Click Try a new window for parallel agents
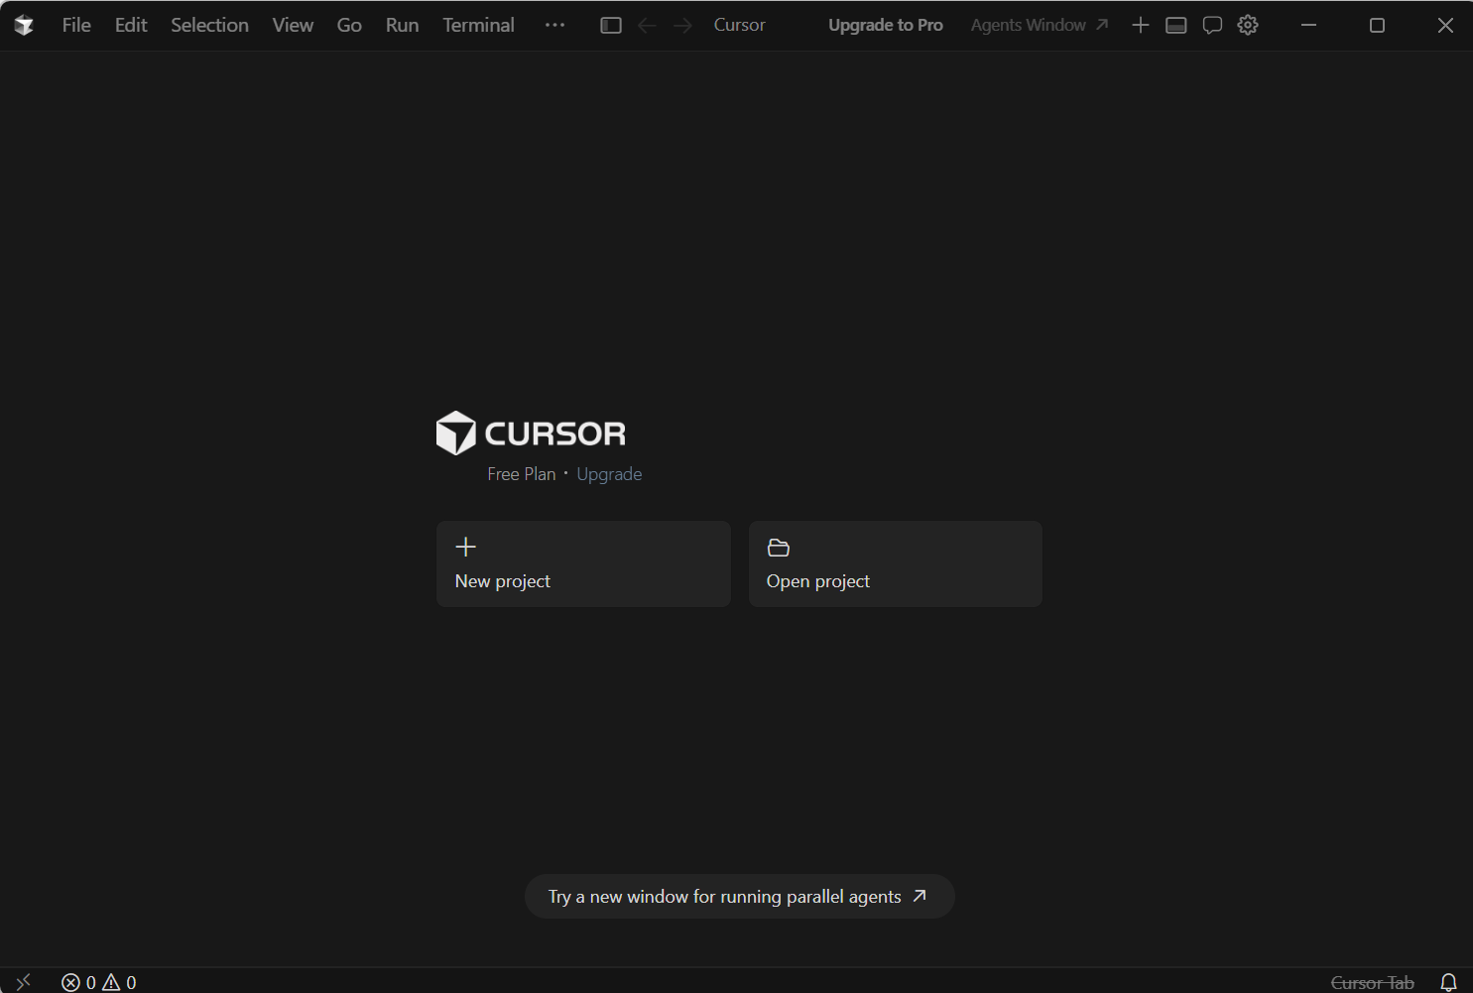 [x=739, y=897]
